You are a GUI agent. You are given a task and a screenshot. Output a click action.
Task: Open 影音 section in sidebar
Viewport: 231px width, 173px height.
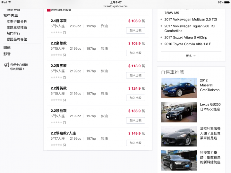coord(7,54)
